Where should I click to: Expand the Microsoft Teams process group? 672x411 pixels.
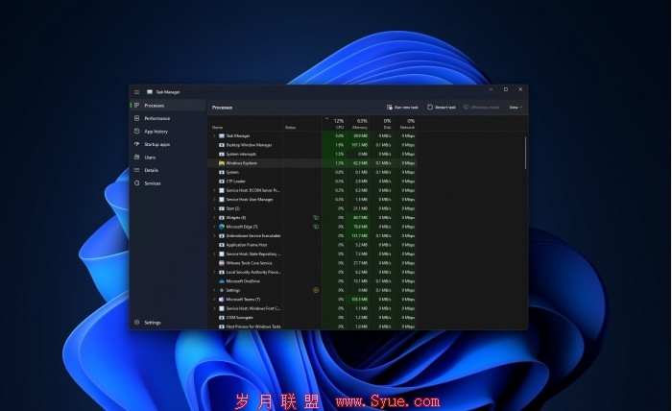point(215,300)
